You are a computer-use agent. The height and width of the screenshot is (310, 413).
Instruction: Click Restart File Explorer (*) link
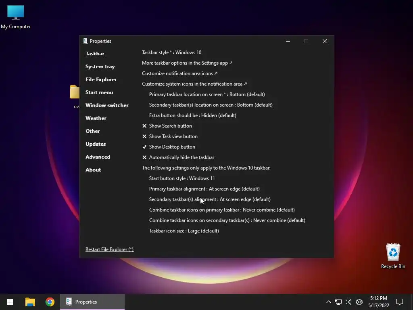(109, 249)
